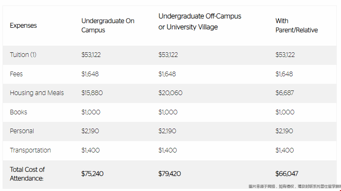Click the Expenses column header

tap(23, 26)
